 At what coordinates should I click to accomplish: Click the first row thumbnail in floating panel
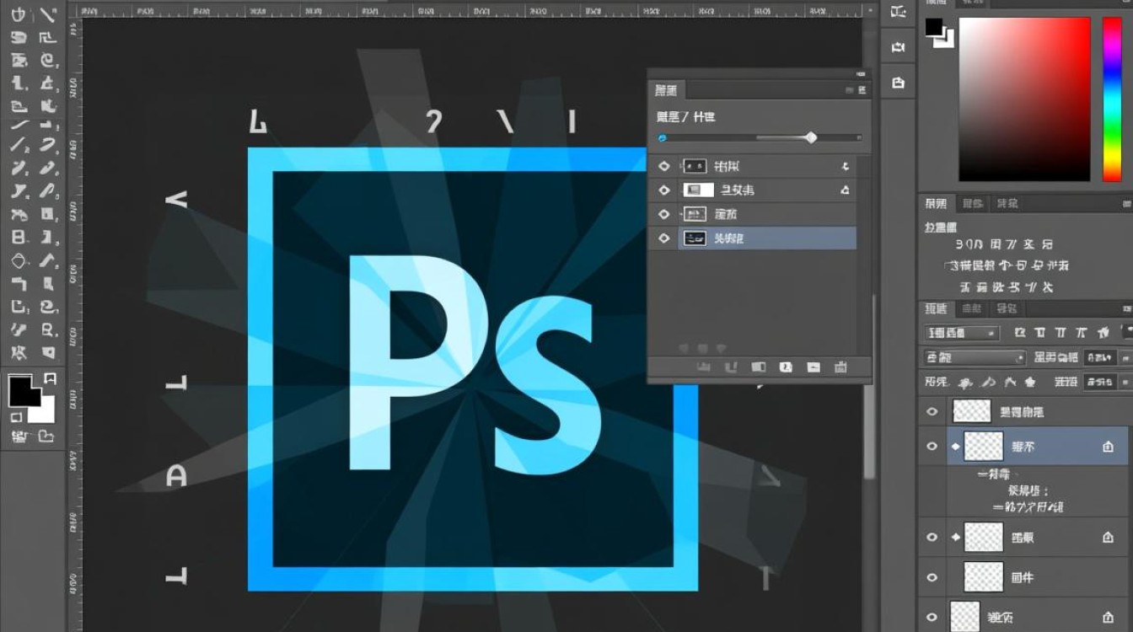tap(694, 167)
